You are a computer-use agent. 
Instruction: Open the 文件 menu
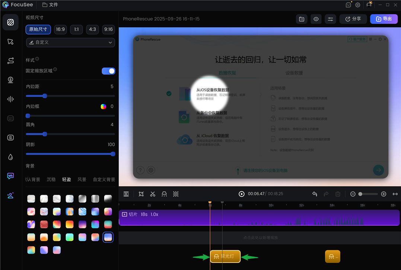(50, 5)
